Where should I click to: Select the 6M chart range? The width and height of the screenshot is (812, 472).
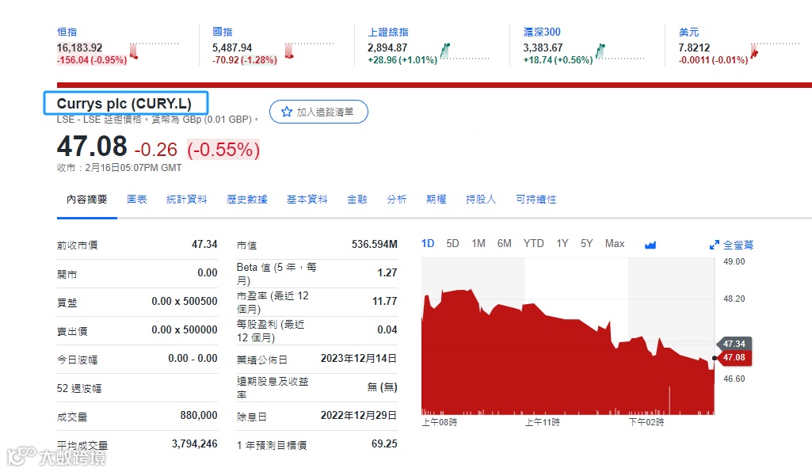tap(505, 244)
